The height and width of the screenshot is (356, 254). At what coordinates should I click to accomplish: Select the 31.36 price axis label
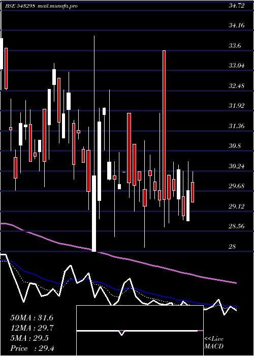click(237, 126)
